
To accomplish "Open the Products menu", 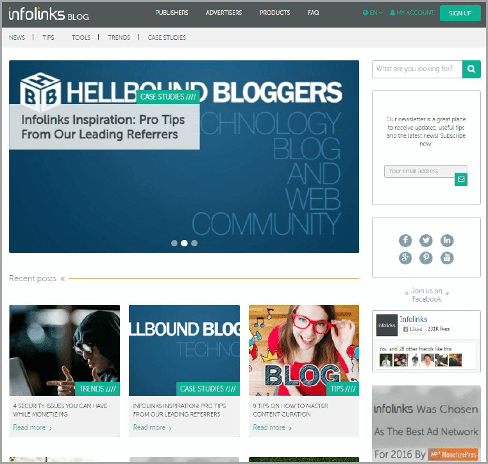I will [x=275, y=13].
